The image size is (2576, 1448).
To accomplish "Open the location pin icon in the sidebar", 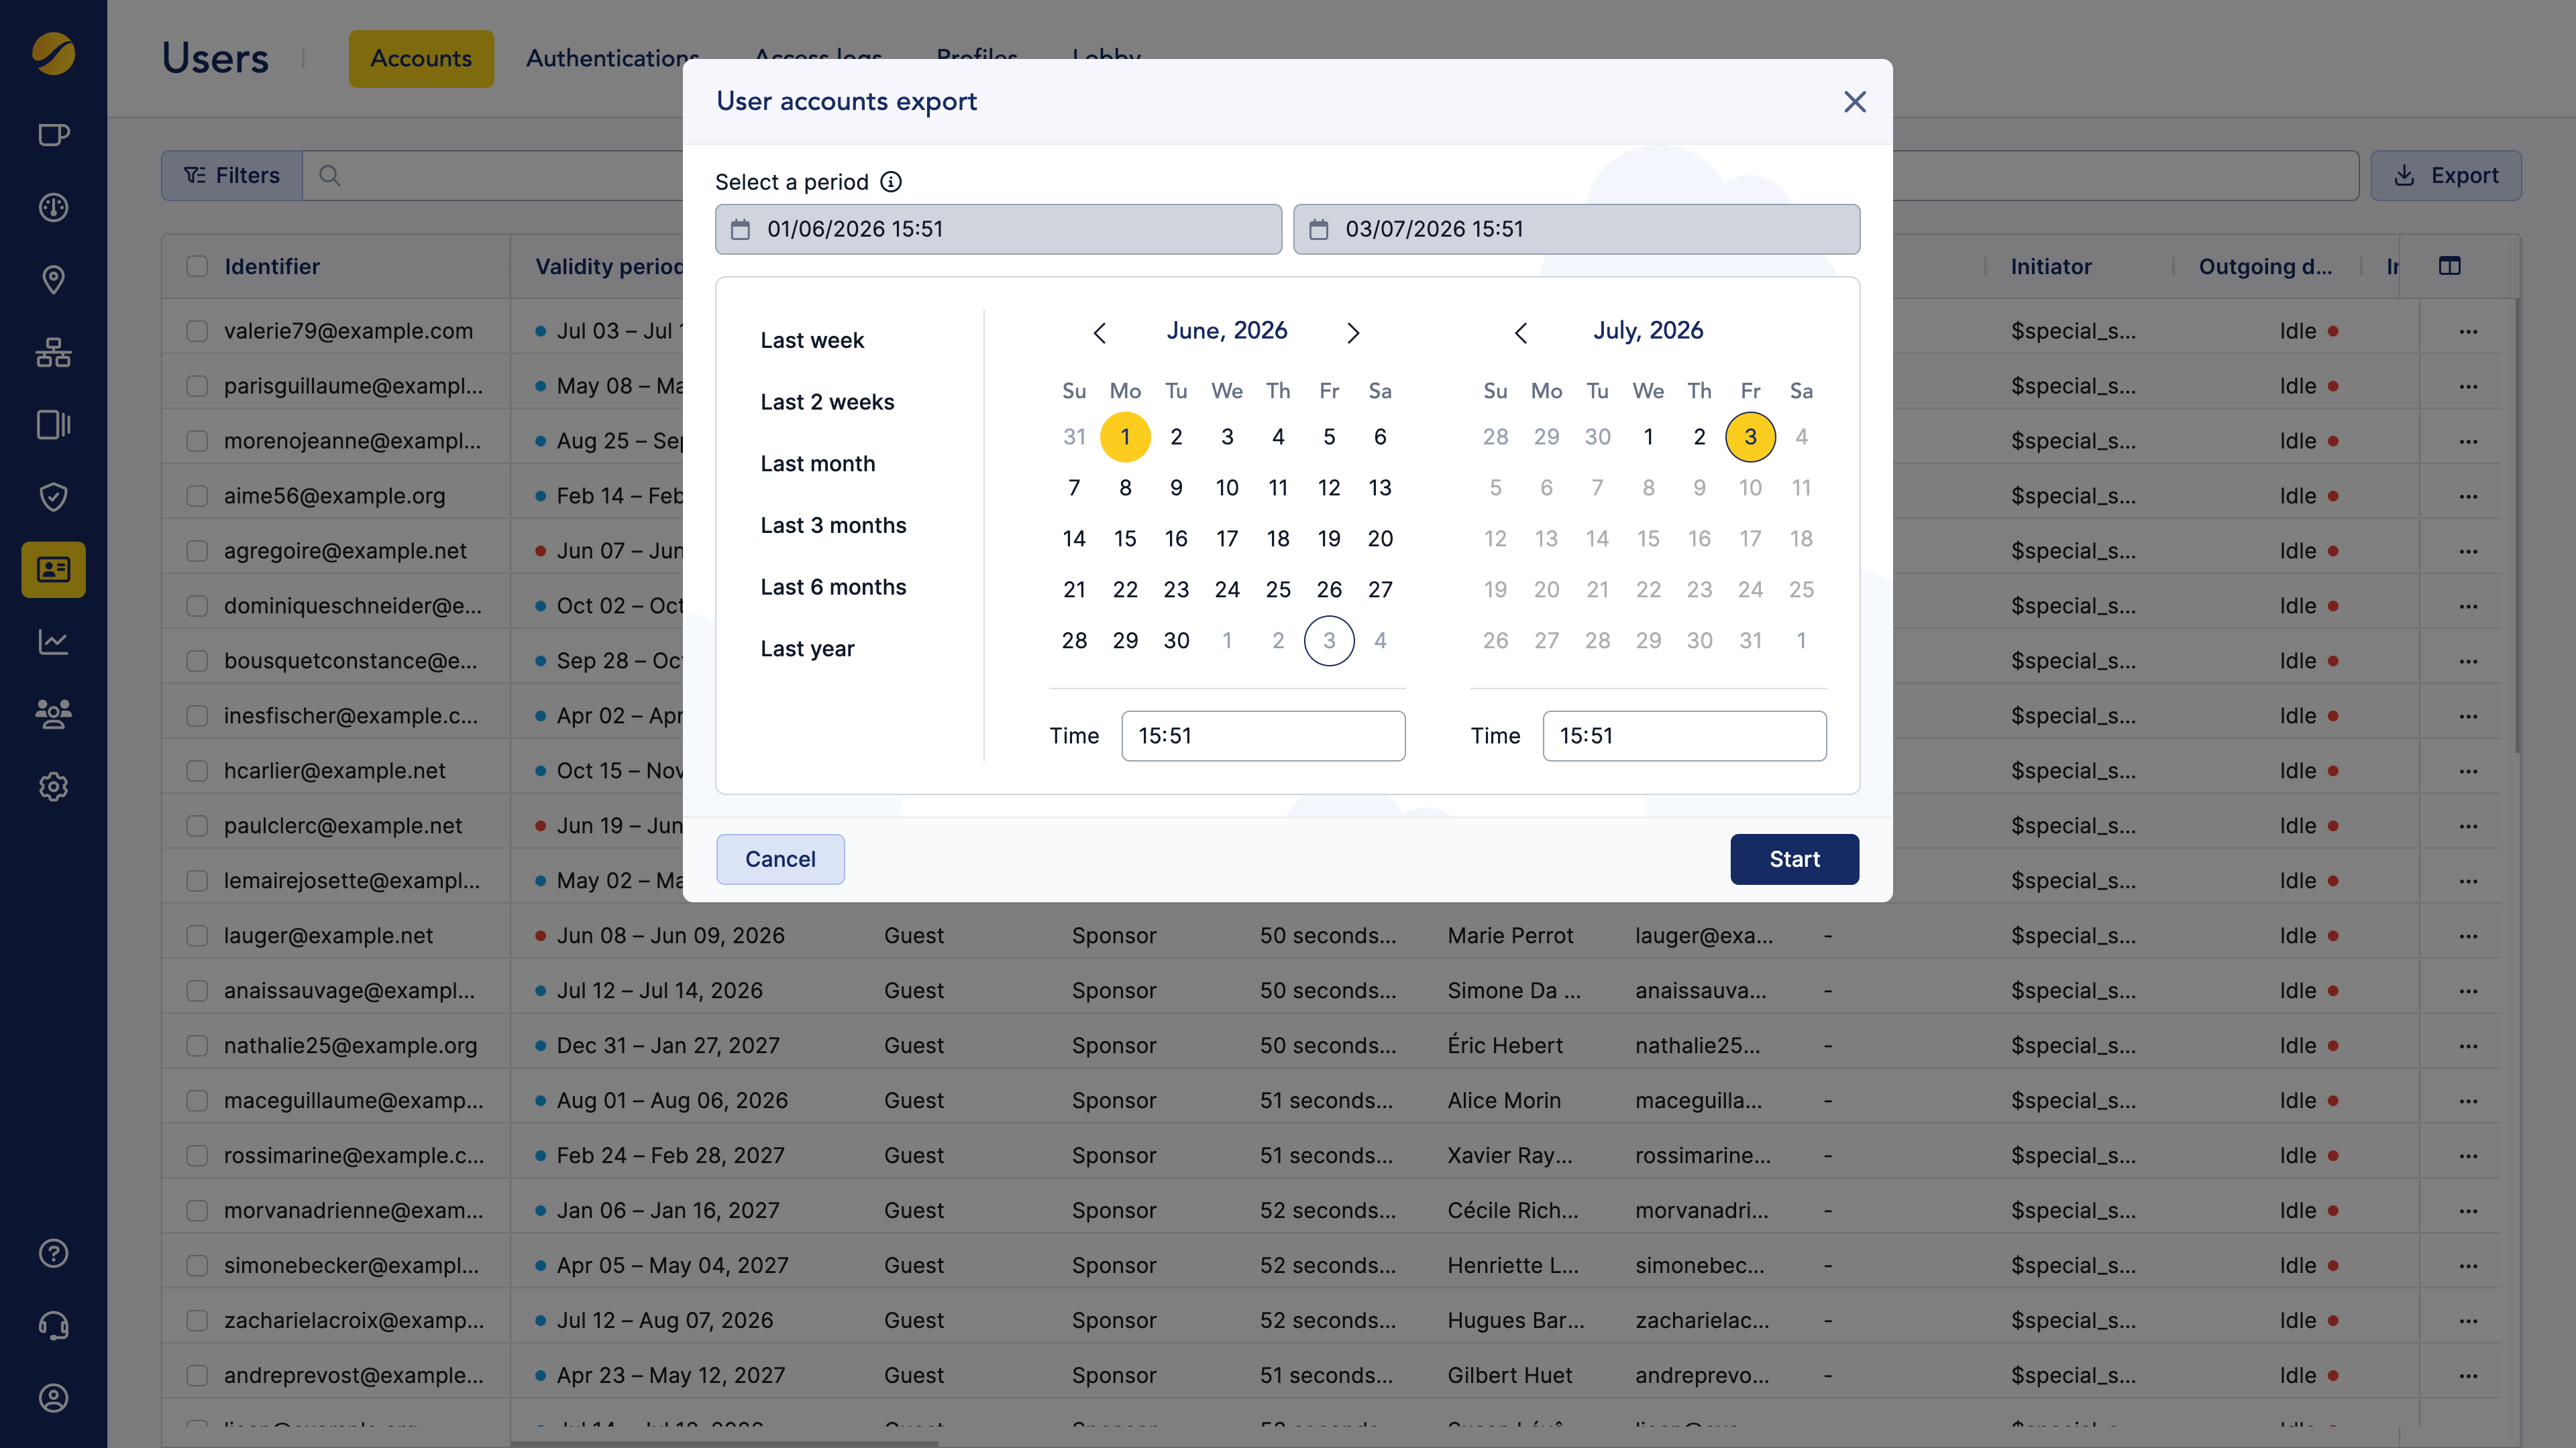I will (x=53, y=279).
